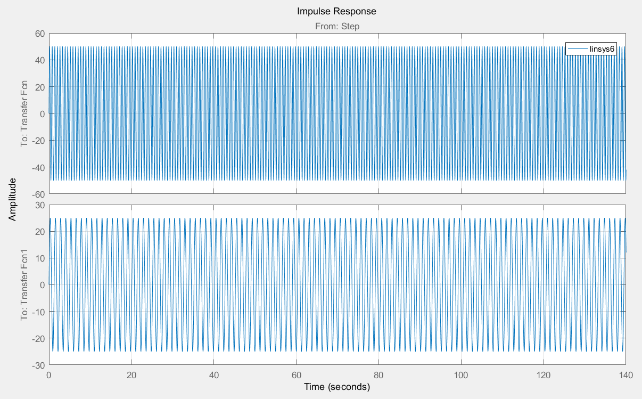The image size is (642, 399).
Task: Click the 140 tick on the time axis
Action: pyautogui.click(x=625, y=375)
